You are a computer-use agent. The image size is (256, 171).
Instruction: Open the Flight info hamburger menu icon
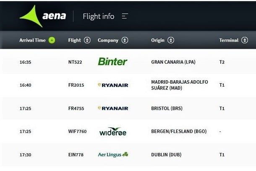pyautogui.click(x=125, y=16)
